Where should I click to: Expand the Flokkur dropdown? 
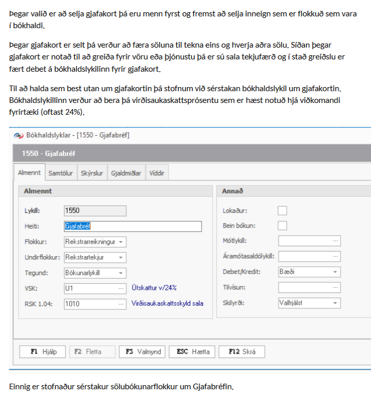pos(120,242)
